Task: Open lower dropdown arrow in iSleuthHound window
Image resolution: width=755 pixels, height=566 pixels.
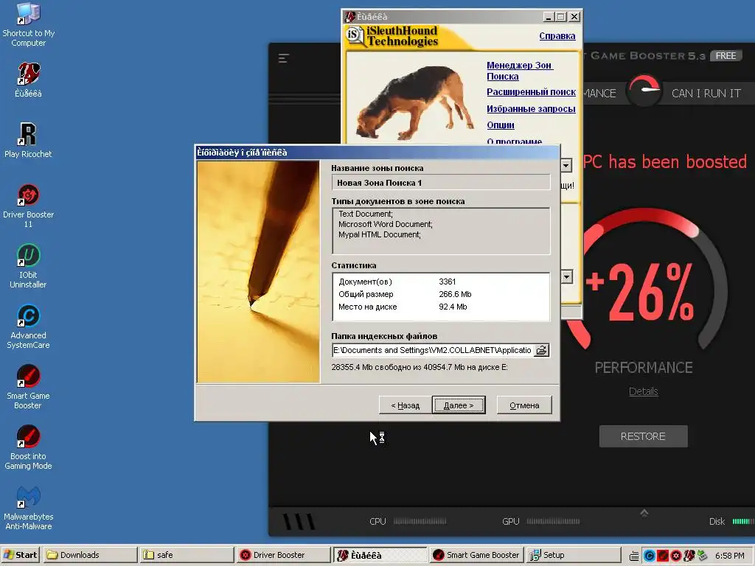Action: coord(567,277)
